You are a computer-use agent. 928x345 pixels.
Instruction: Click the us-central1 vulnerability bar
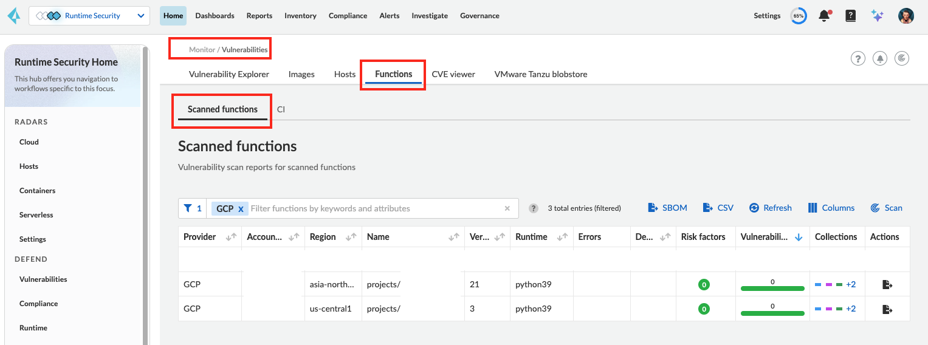coord(772,313)
